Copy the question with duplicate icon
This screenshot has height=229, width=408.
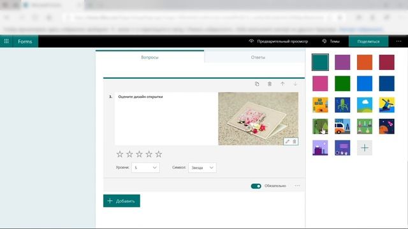point(257,84)
